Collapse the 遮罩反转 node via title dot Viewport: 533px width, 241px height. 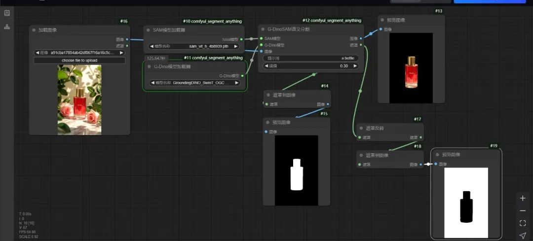361,128
